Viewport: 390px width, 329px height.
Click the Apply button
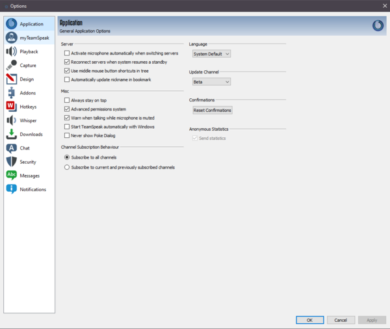[x=372, y=320]
